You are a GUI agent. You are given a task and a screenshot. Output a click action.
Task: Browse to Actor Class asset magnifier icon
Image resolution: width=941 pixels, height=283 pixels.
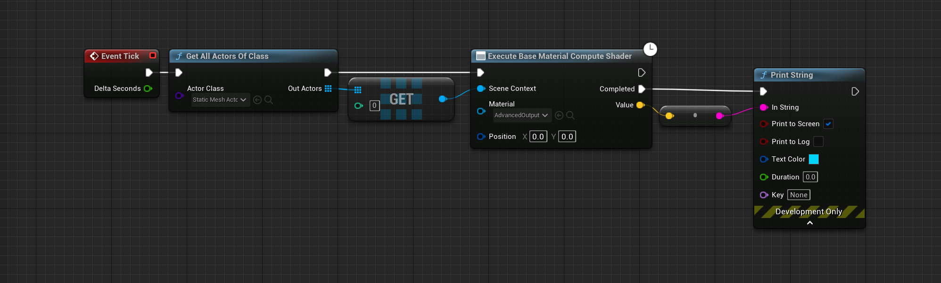pos(269,100)
